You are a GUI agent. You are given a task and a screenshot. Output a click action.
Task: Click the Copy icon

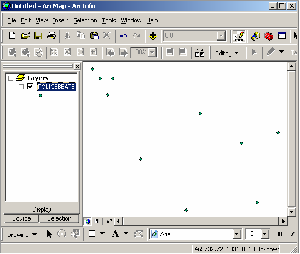tap(80, 35)
